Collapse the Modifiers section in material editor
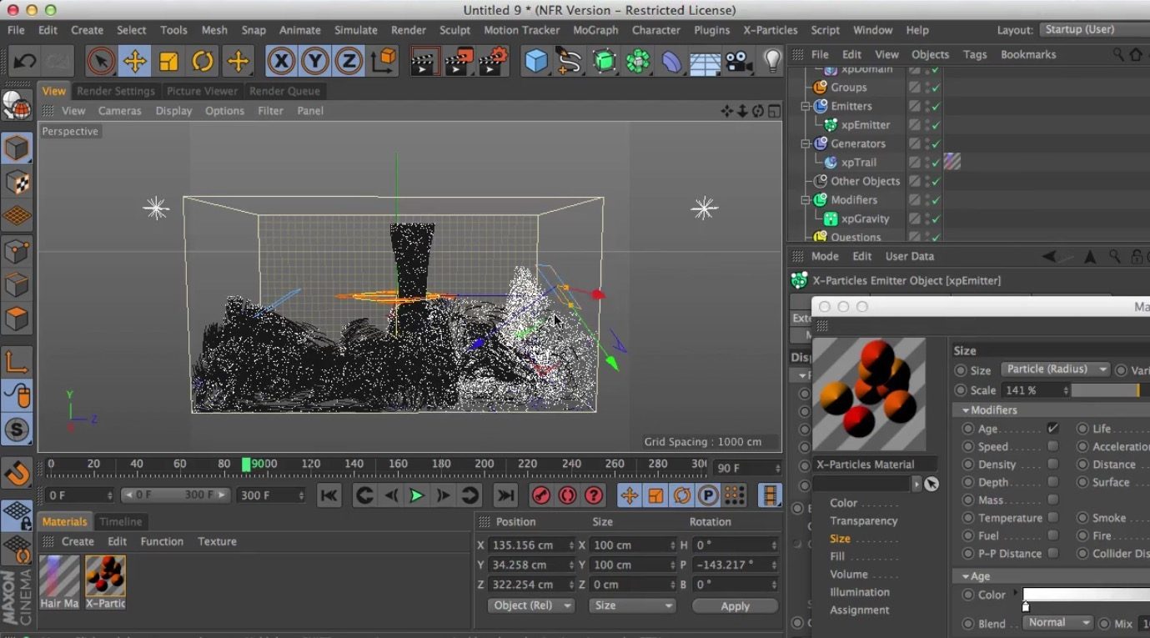Viewport: 1150px width, 638px height. click(x=966, y=410)
